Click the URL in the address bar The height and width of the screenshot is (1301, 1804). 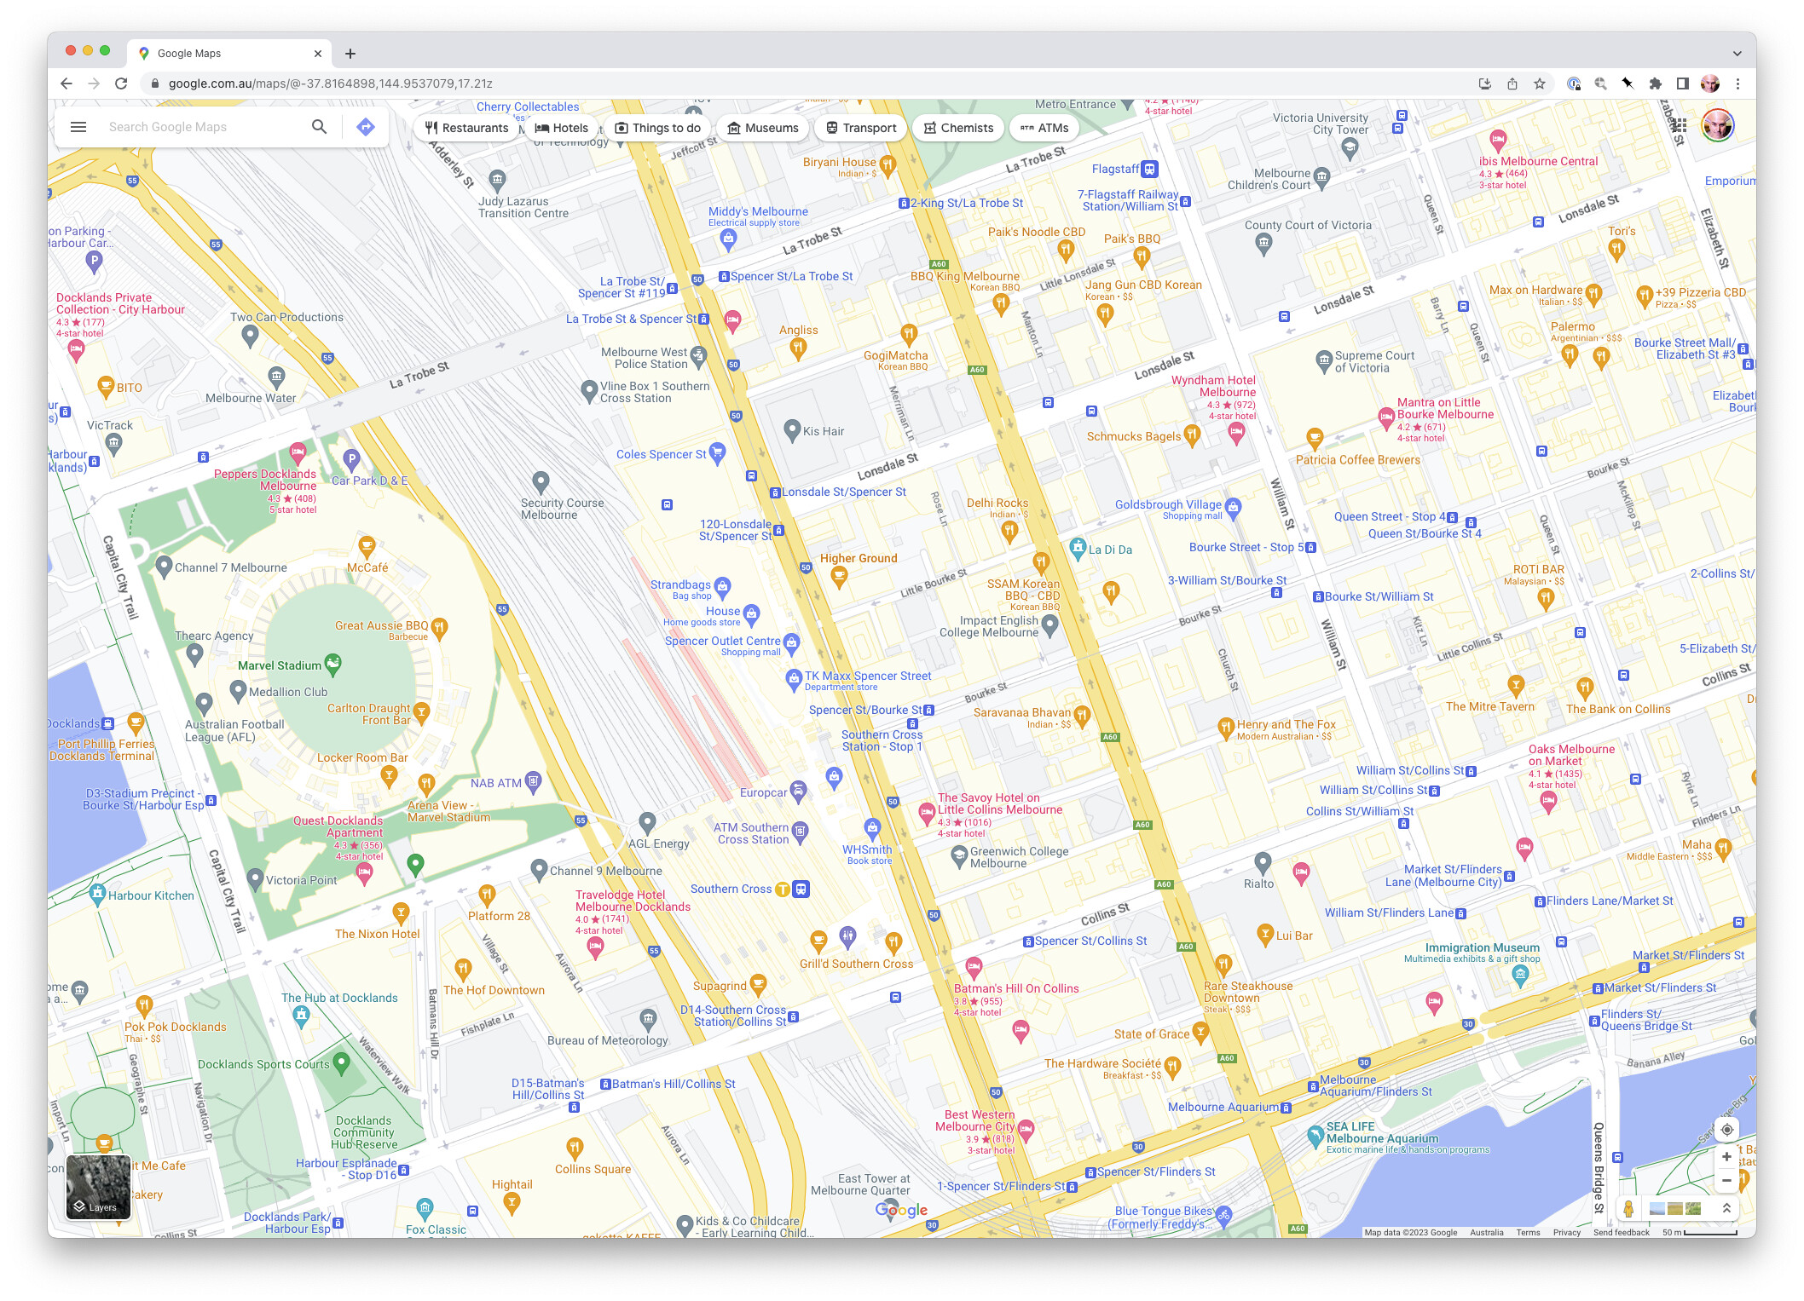(x=331, y=83)
